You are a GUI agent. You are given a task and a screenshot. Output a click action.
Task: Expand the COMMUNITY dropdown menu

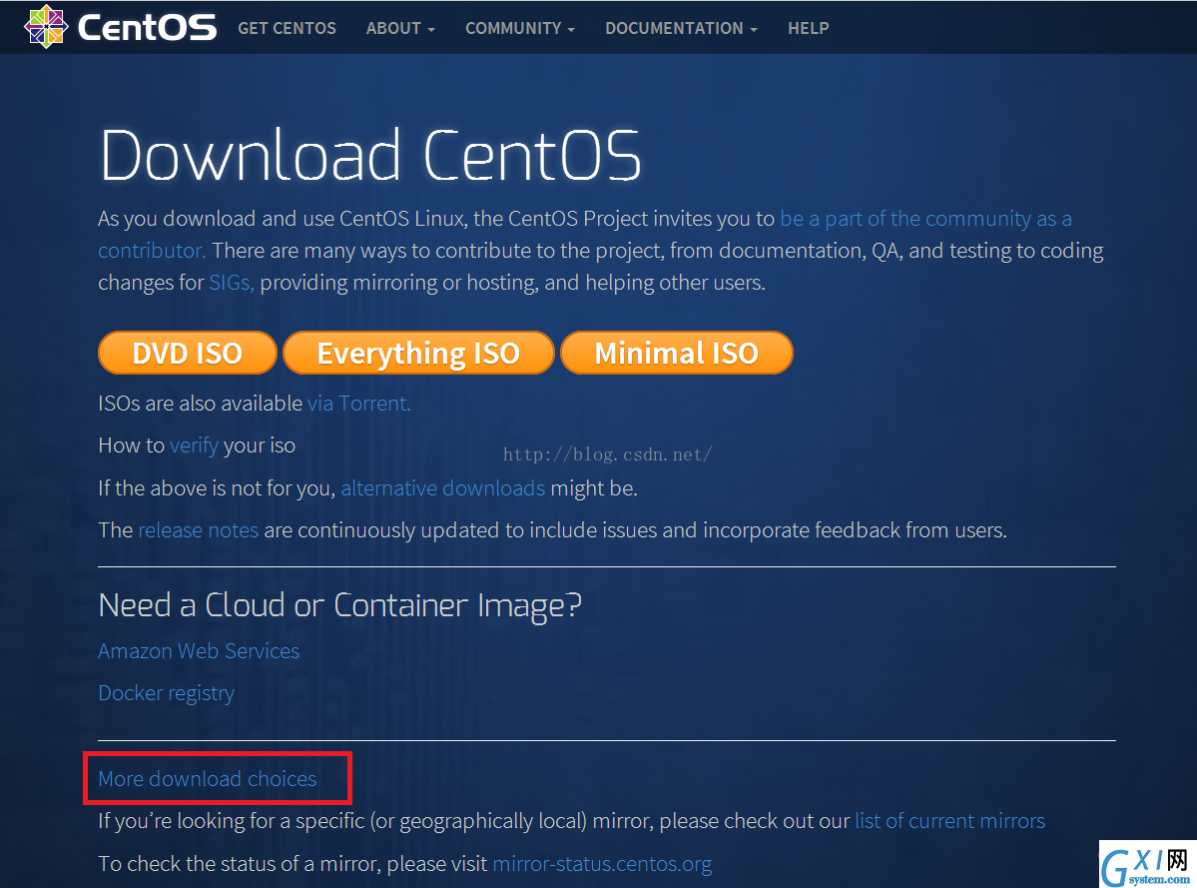click(x=520, y=28)
